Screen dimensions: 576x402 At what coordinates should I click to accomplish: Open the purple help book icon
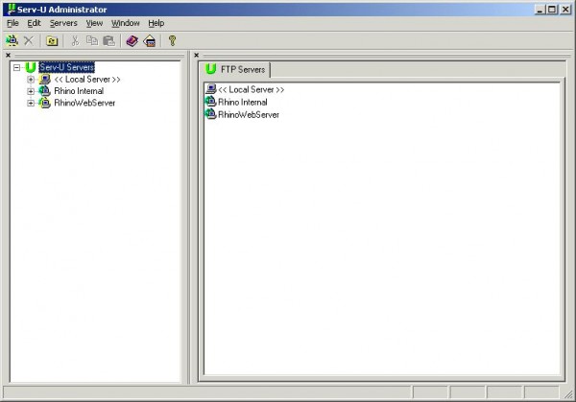(132, 40)
